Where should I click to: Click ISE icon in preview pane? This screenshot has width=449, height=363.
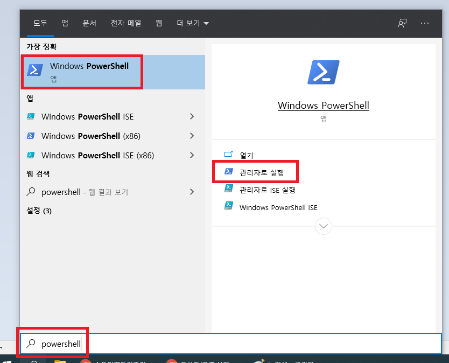tap(228, 206)
